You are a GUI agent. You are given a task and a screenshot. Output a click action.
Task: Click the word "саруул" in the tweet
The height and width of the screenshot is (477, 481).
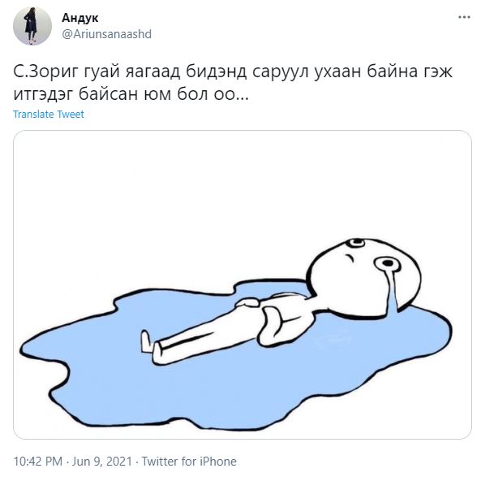pos(281,72)
